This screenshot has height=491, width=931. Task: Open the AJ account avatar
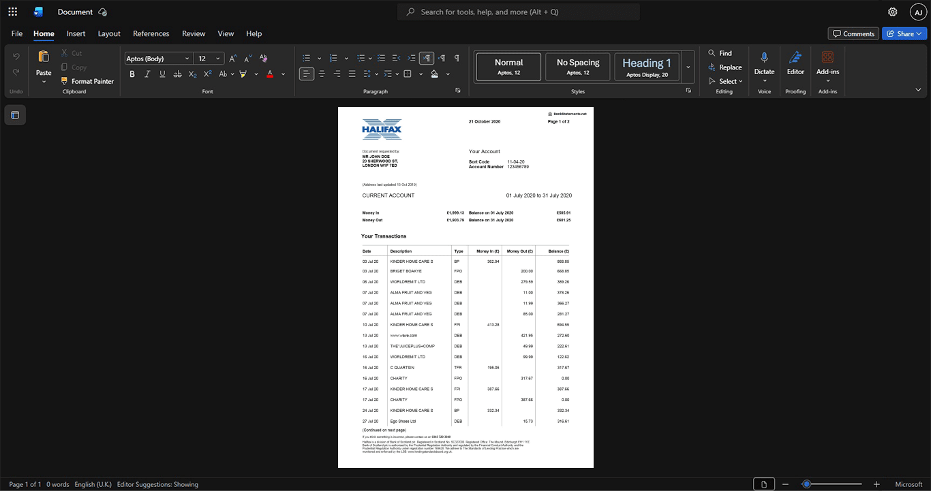918,12
